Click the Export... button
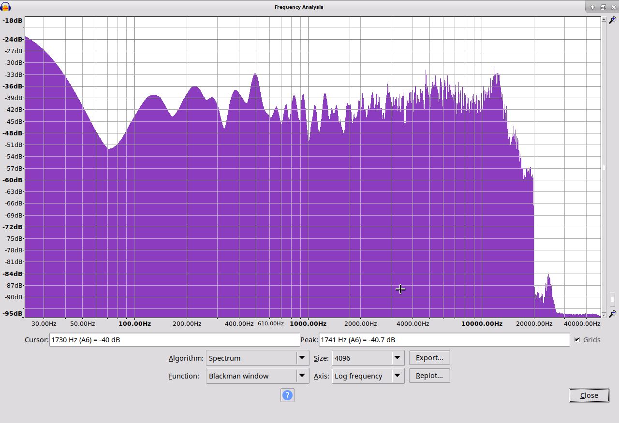Viewport: 619px width, 423px height. click(x=429, y=358)
